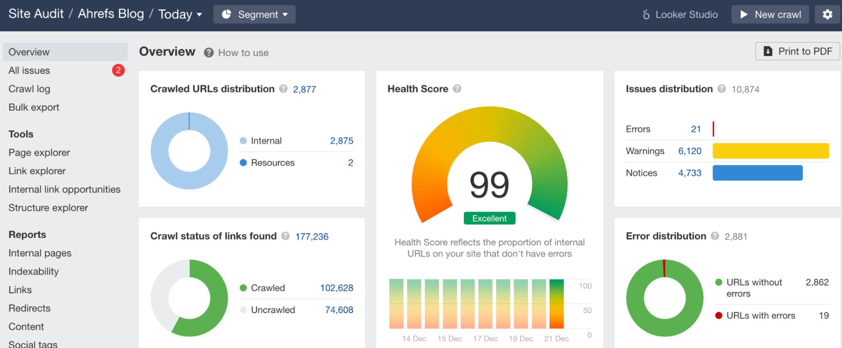Click the Internal legend dot
842x348 pixels.
coord(243,141)
